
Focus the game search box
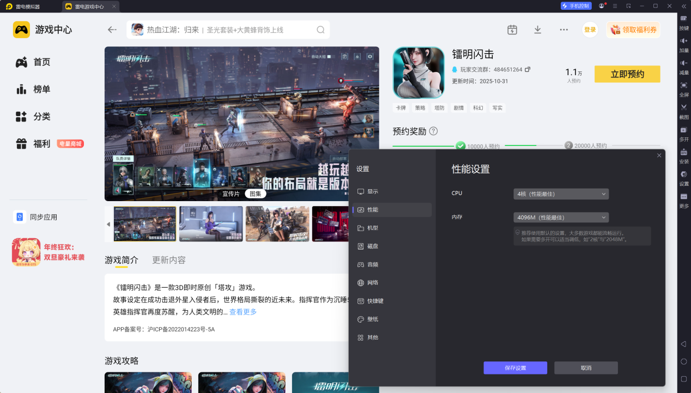tap(229, 30)
